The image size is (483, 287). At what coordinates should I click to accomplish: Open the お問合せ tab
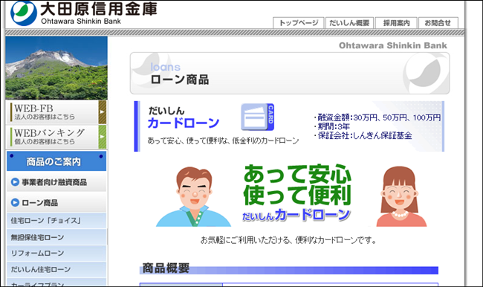click(x=438, y=23)
